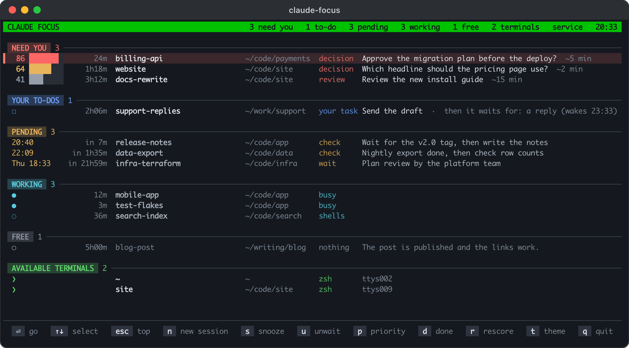This screenshot has width=629, height=348.
Task: Select the website session name
Action: pos(131,69)
